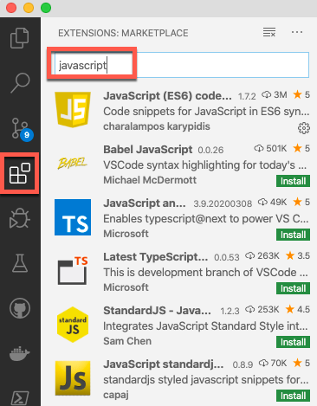
Task: Click the yellow JS shield extension icon
Action: click(73, 110)
